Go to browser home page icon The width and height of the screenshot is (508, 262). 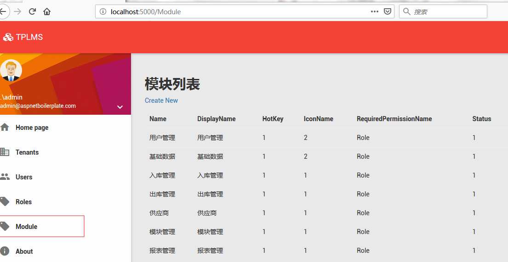coord(47,11)
